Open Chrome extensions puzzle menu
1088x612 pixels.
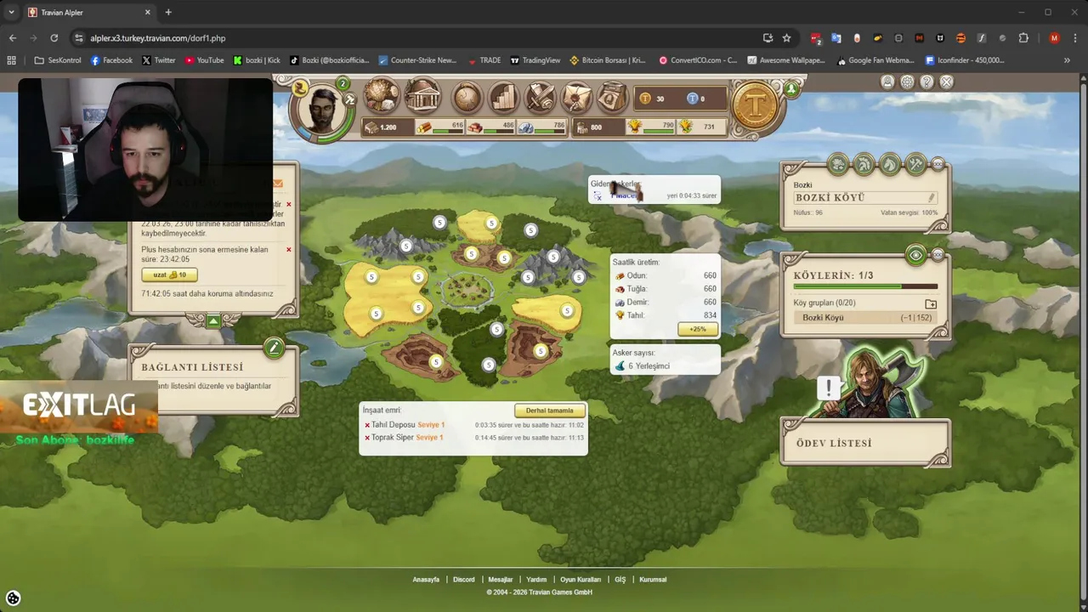tap(1023, 38)
